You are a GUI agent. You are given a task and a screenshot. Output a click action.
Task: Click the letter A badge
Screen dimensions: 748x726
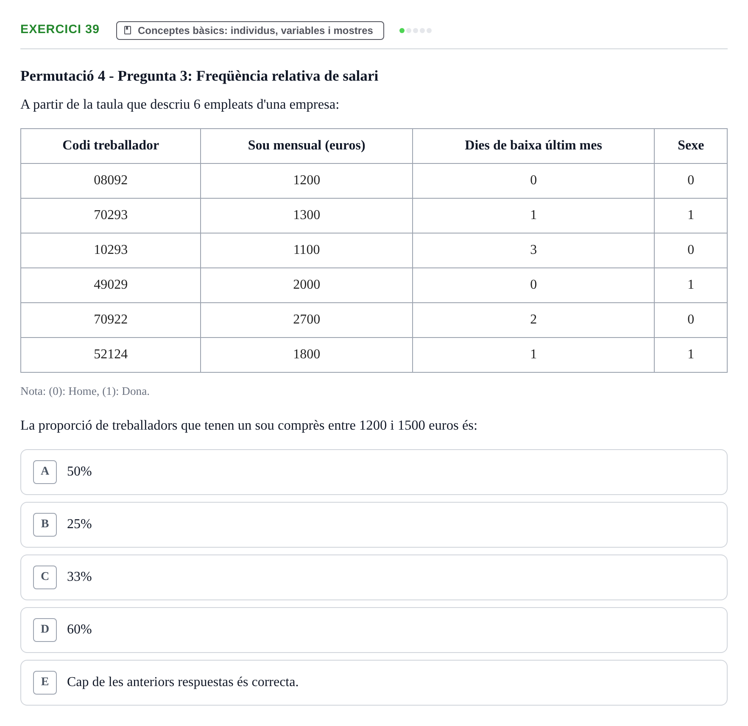pyautogui.click(x=45, y=472)
